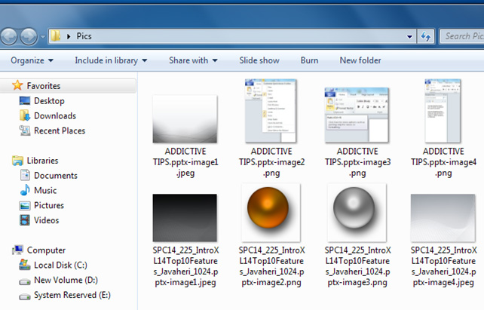Open recent pages dropdown beside Forward button
The width and height of the screenshot is (484, 310).
pos(43,37)
